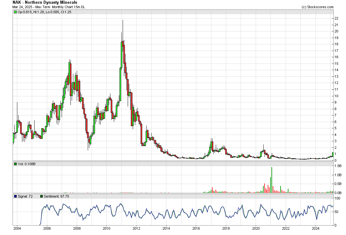Click the 2020 label on the time axis
346x235 pixels.
click(x=256, y=228)
